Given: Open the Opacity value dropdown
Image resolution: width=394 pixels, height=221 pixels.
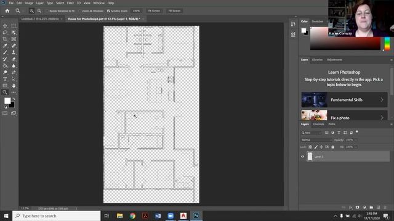Looking at the screenshot, I should 356,140.
